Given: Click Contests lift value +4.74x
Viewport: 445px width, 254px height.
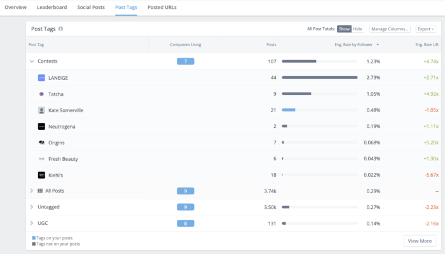Looking at the screenshot, I should pyautogui.click(x=431, y=61).
